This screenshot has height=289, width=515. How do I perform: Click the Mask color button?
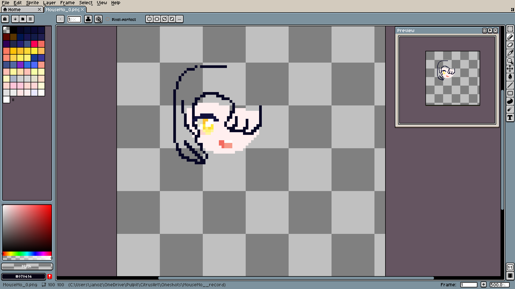(x=27, y=266)
